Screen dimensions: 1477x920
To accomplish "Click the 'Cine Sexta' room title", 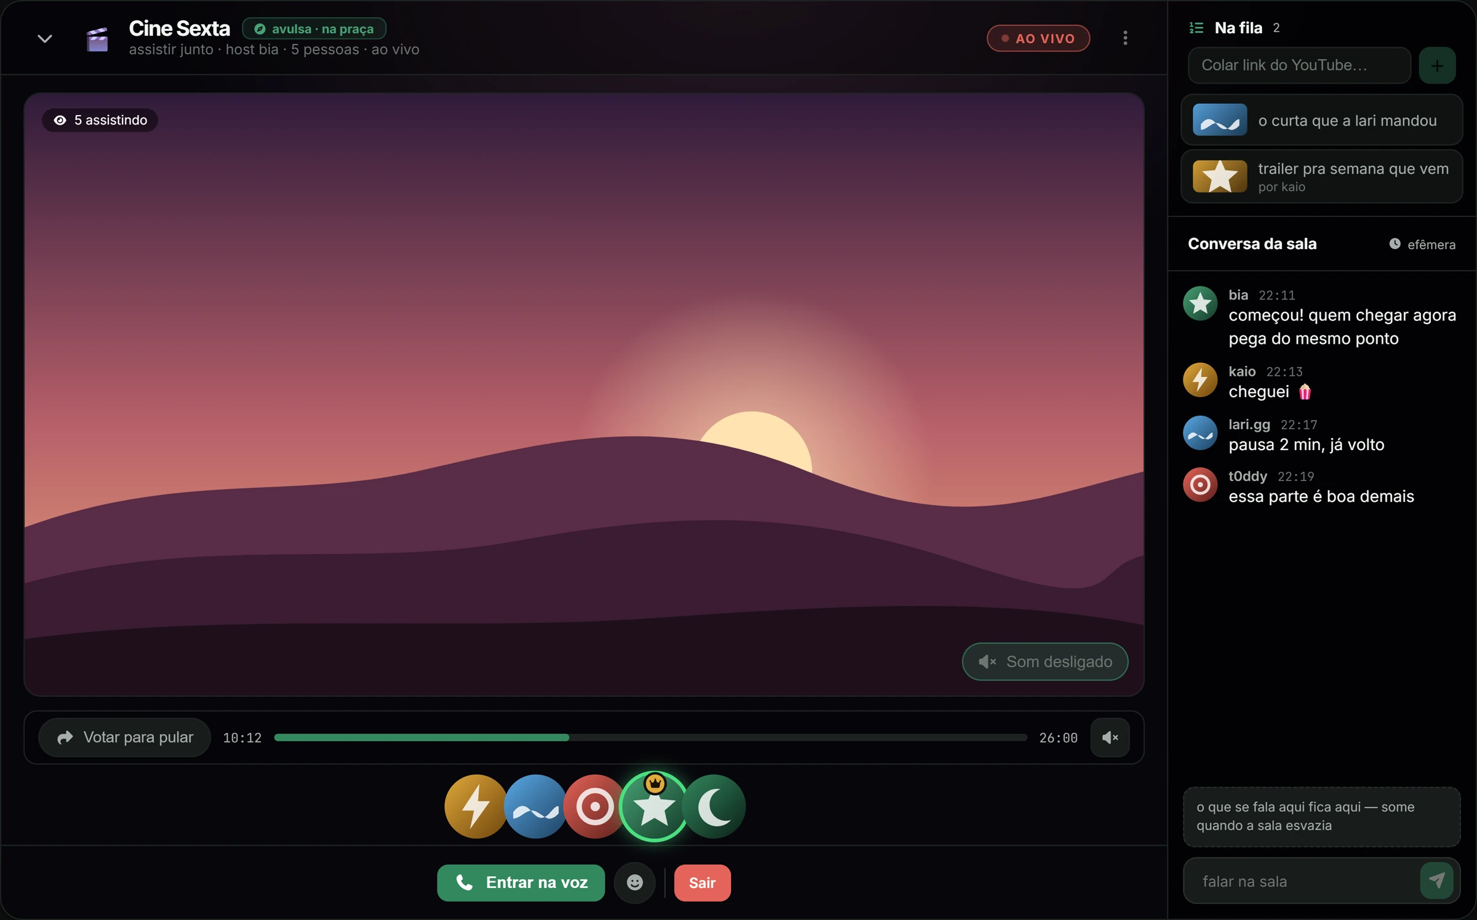I will [179, 28].
